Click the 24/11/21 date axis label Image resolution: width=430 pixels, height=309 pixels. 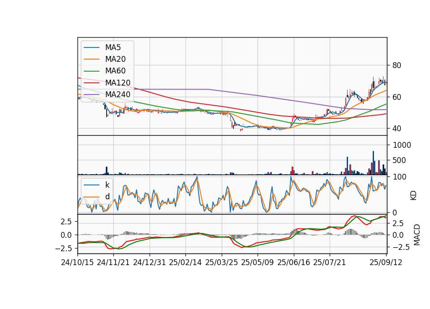tap(113, 262)
